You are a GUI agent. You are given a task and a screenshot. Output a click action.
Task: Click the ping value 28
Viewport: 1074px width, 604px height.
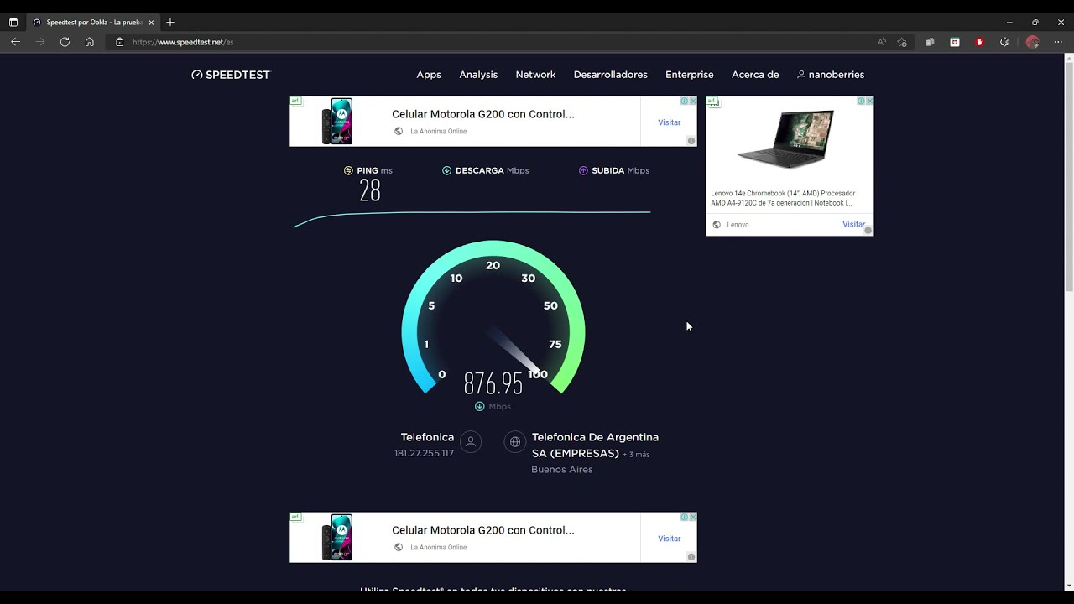point(370,192)
